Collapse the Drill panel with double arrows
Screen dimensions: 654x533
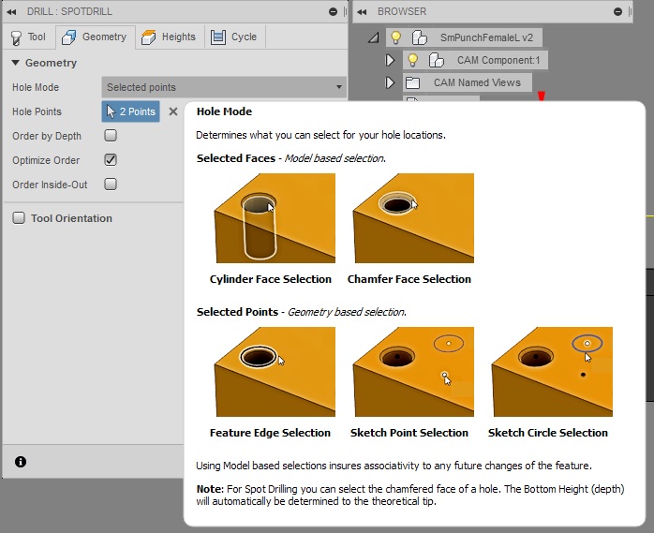(11, 11)
